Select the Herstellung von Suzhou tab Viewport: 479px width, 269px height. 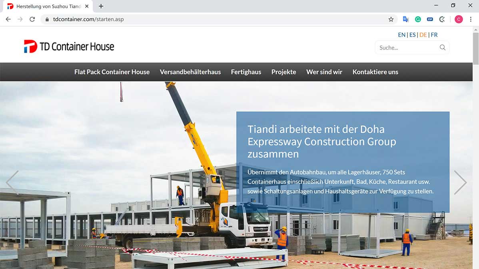tap(48, 6)
